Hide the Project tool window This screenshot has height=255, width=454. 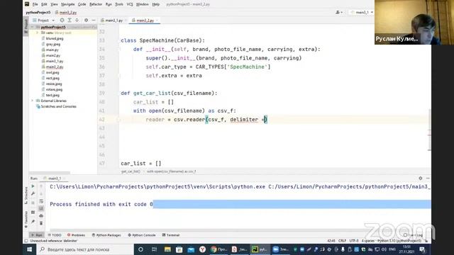pyautogui.click(x=94, y=21)
